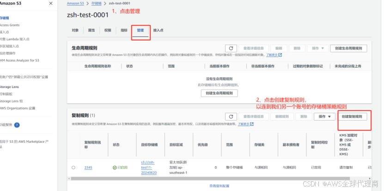Open 对象 Lambda 接入点 in the sidebar
The width and height of the screenshot is (384, 191).
(14, 39)
